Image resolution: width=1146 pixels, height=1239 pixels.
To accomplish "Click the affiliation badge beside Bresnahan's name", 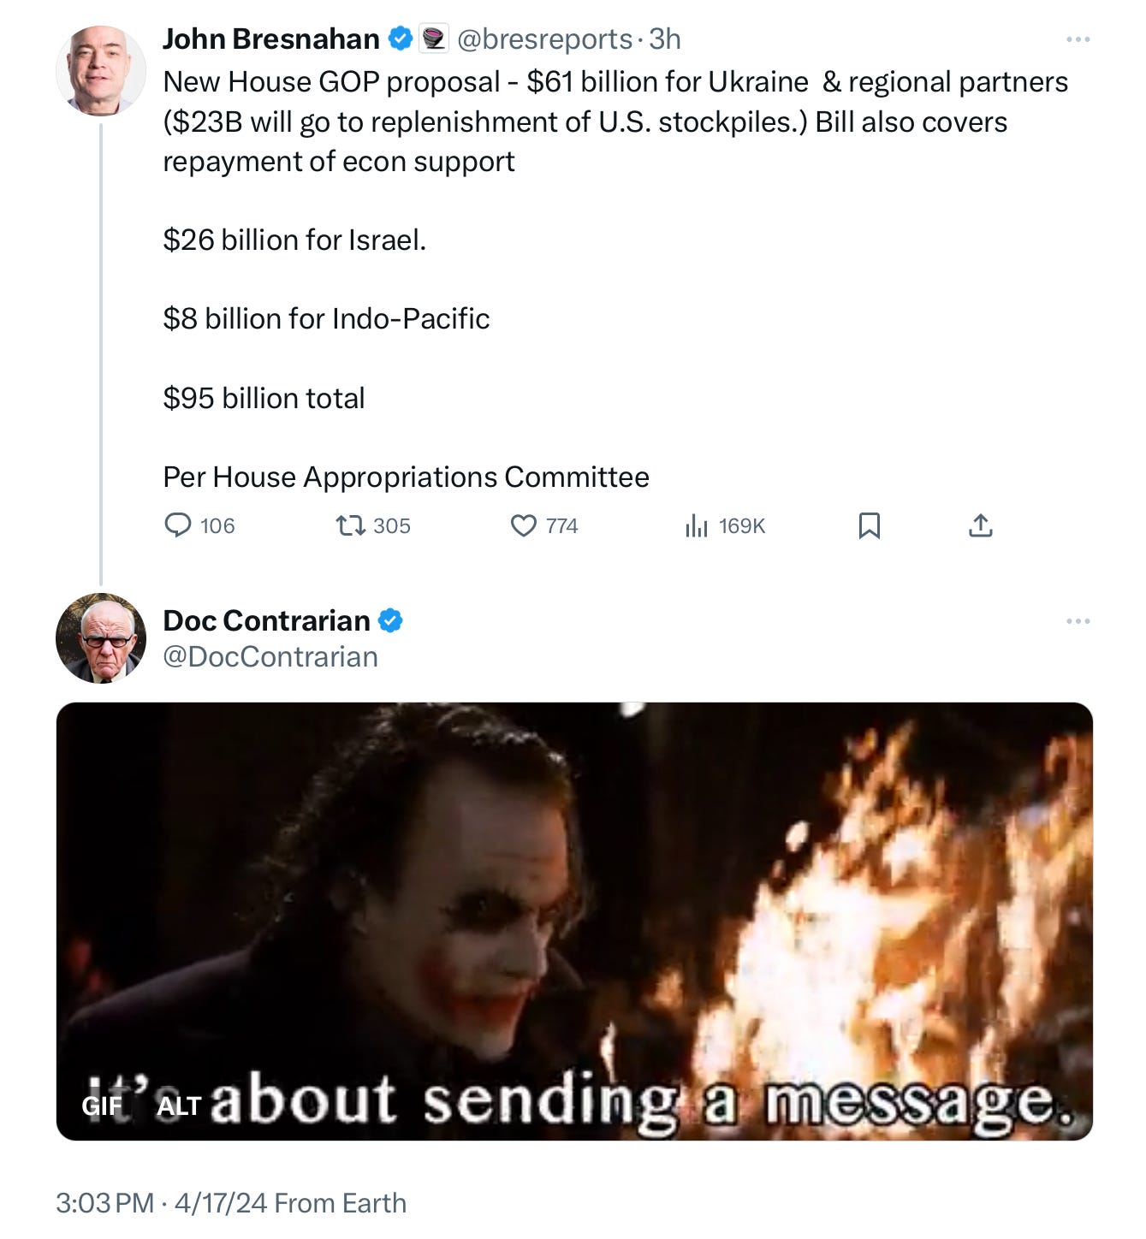I will pos(434,39).
